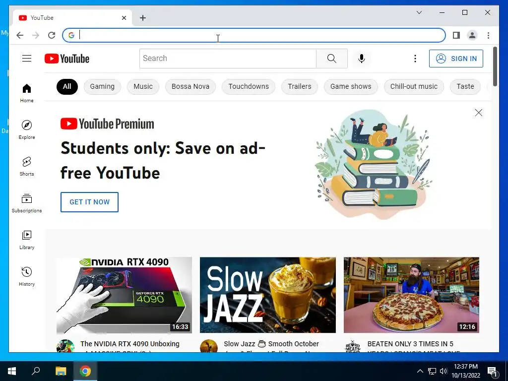Open History in sidebar

[x=27, y=276]
